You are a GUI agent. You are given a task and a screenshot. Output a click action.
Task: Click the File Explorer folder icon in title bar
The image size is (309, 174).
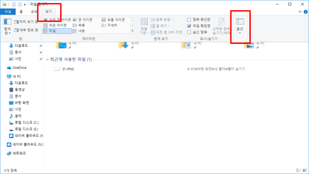pyautogui.click(x=5, y=4)
